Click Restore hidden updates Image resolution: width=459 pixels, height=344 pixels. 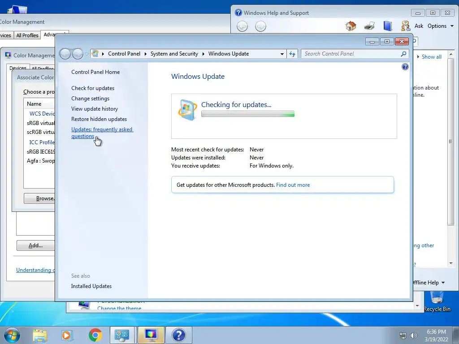99,119
